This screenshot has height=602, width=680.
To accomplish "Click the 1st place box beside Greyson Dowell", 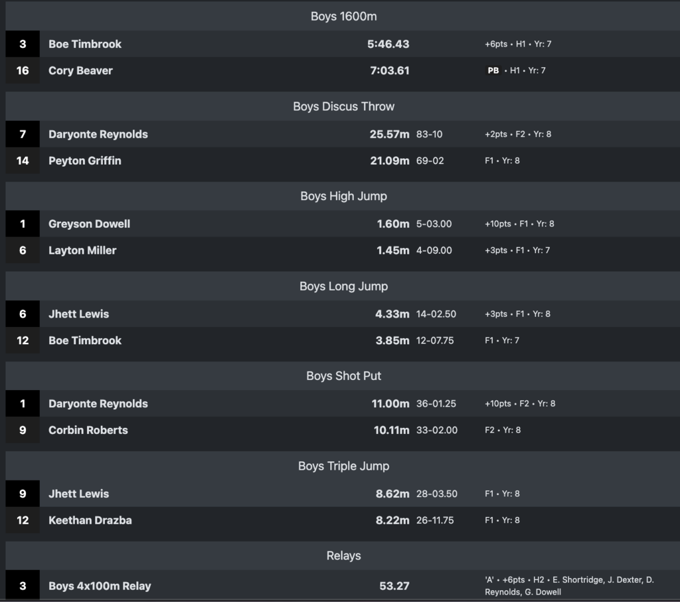I will 23,224.
